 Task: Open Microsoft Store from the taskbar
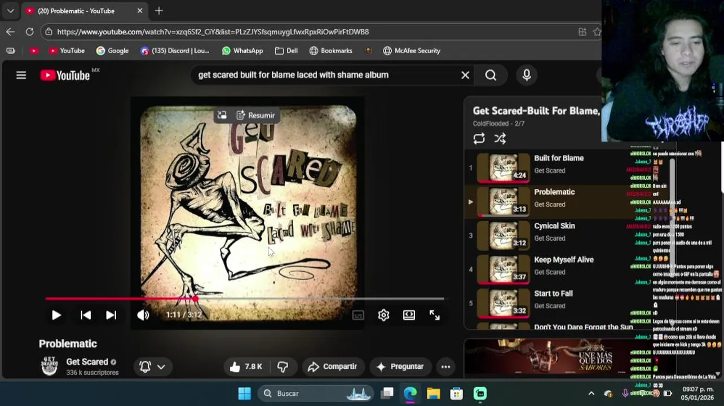pos(456,394)
